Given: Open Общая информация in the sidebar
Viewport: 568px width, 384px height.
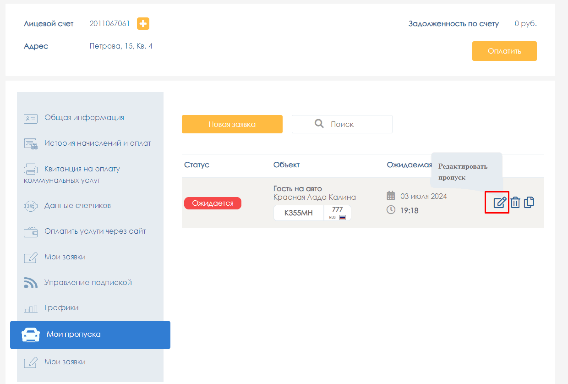Looking at the screenshot, I should click(84, 118).
